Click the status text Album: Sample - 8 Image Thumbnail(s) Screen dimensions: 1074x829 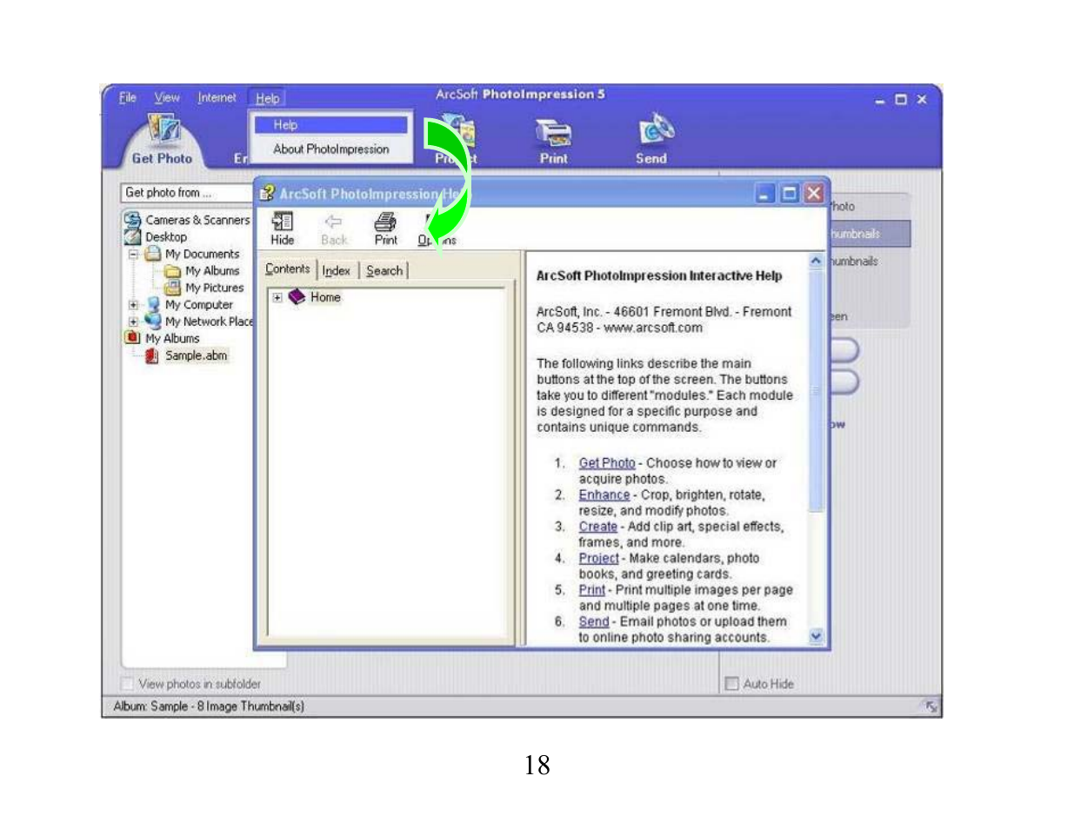tap(209, 706)
